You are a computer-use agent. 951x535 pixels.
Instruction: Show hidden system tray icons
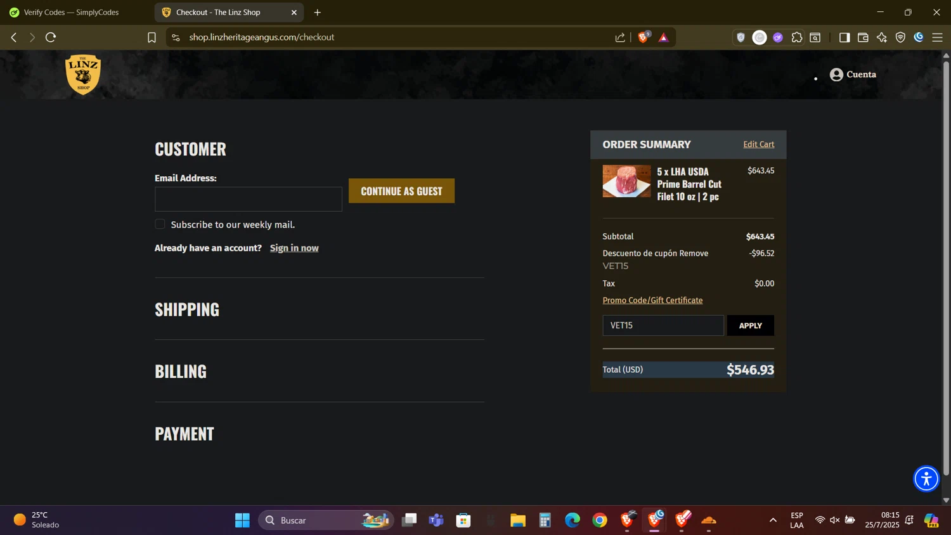click(x=773, y=520)
